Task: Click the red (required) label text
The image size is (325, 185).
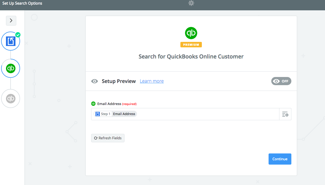Action: tap(129, 104)
